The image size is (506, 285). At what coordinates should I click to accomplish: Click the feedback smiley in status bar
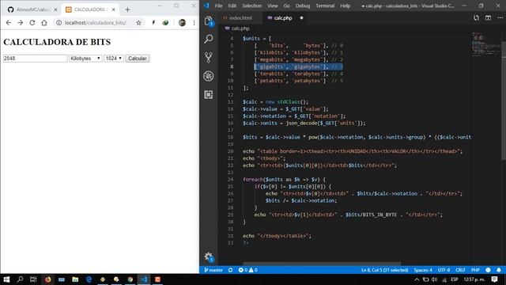[488, 270]
